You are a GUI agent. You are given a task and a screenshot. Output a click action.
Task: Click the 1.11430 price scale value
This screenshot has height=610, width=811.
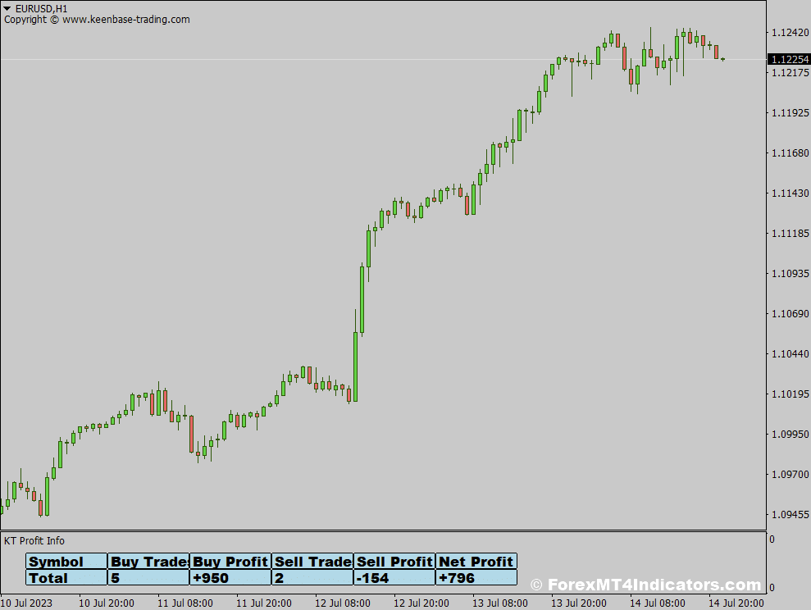point(790,193)
